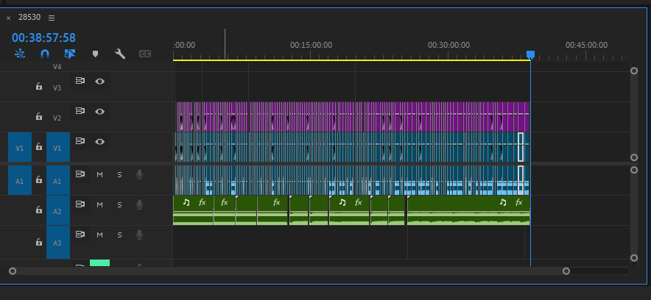
Task: Toggle sync lock for A2 track
Action: pyautogui.click(x=80, y=204)
